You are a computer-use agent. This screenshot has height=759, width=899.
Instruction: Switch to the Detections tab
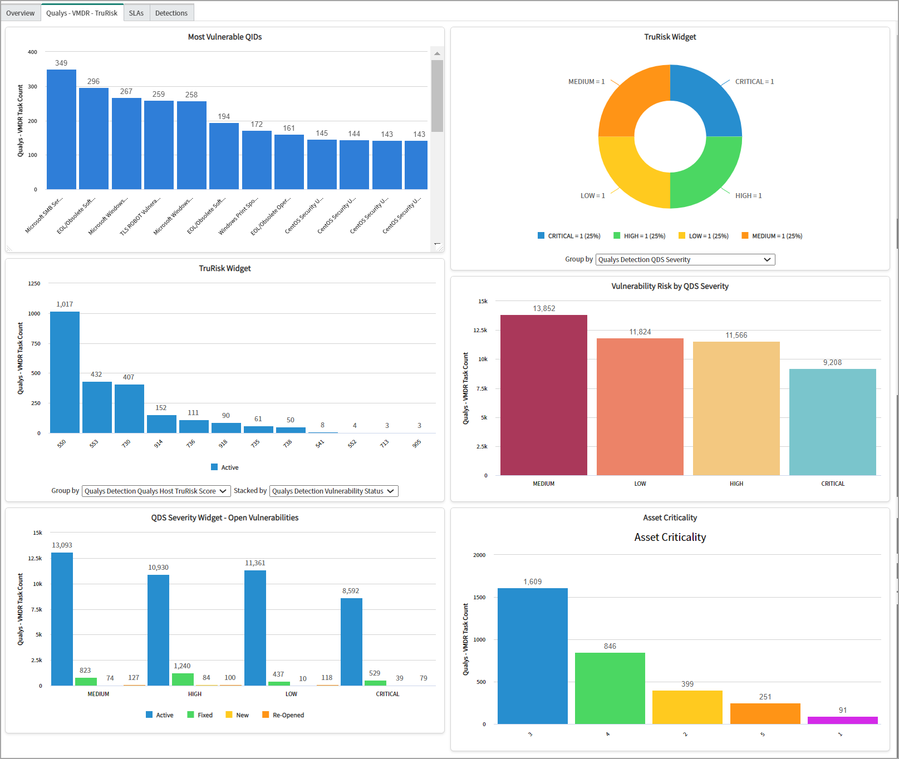pyautogui.click(x=171, y=12)
